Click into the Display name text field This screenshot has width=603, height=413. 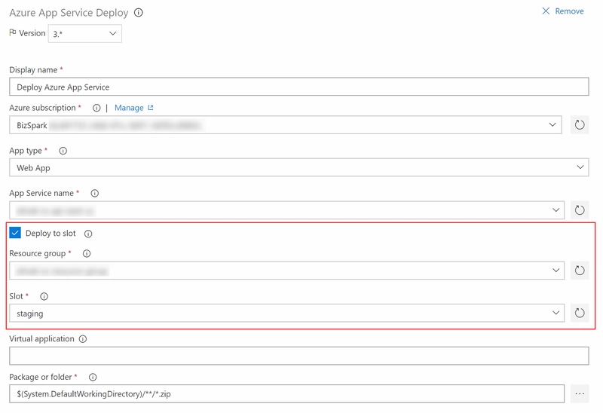click(298, 87)
